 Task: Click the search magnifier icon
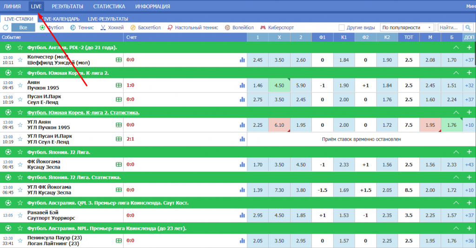click(471, 28)
